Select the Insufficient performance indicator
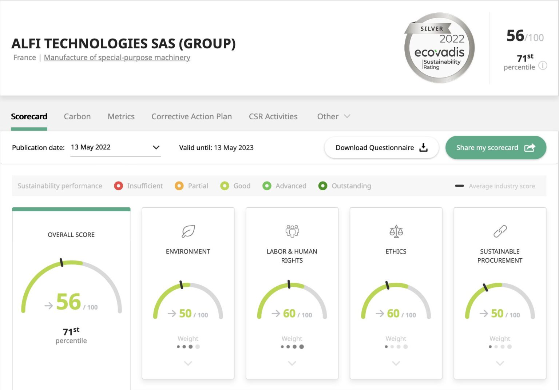Viewport: 559px width, 390px height. click(x=118, y=186)
